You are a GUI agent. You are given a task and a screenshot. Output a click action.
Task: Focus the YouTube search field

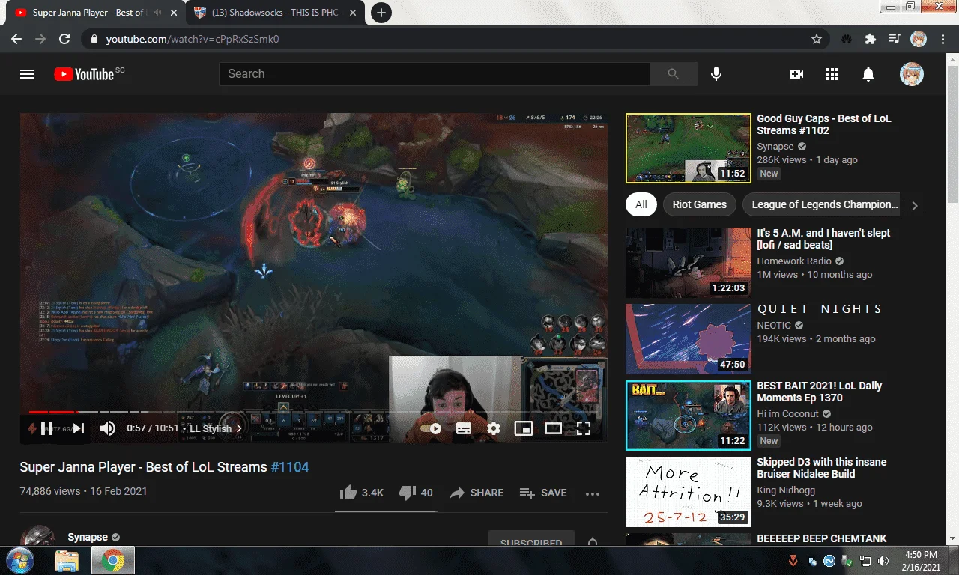click(435, 74)
